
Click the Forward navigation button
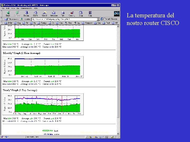17,14
